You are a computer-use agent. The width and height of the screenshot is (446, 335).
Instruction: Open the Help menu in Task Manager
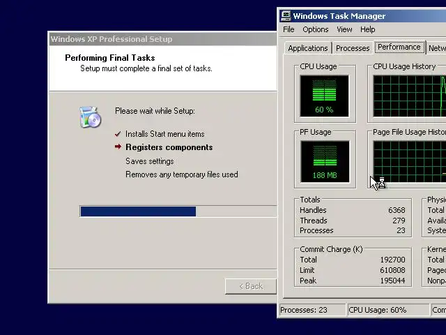tap(367, 29)
